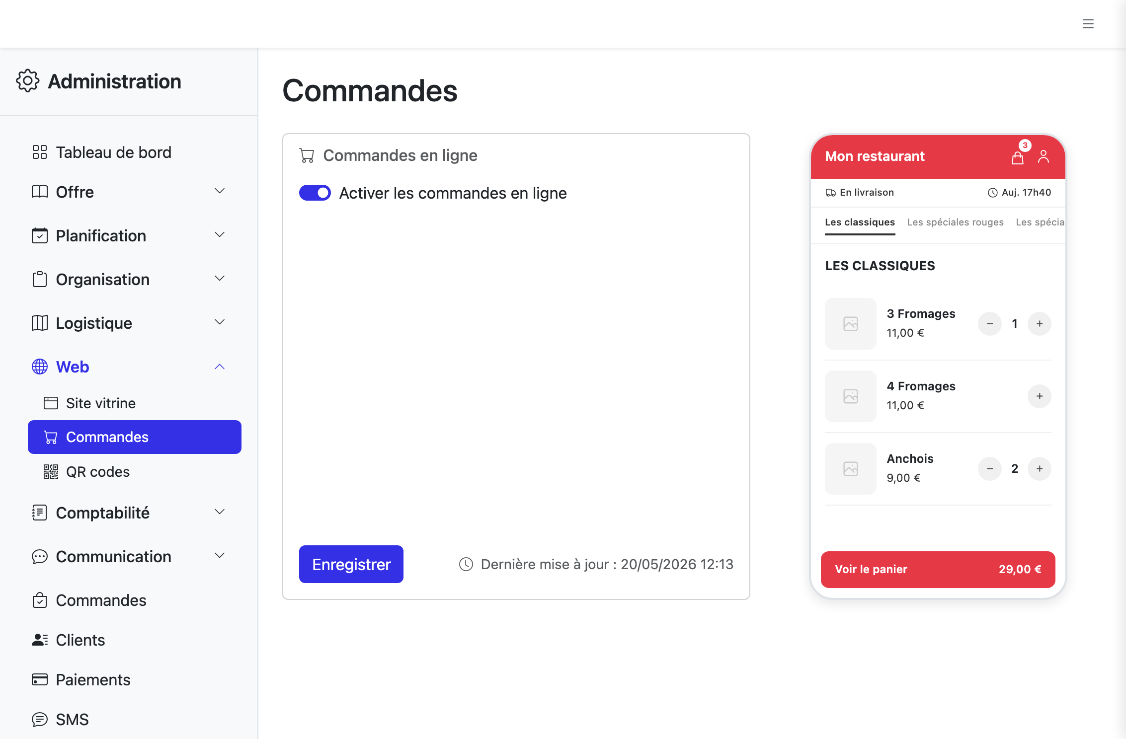Click the Anchois image placeholder
1126x739 pixels.
point(851,469)
